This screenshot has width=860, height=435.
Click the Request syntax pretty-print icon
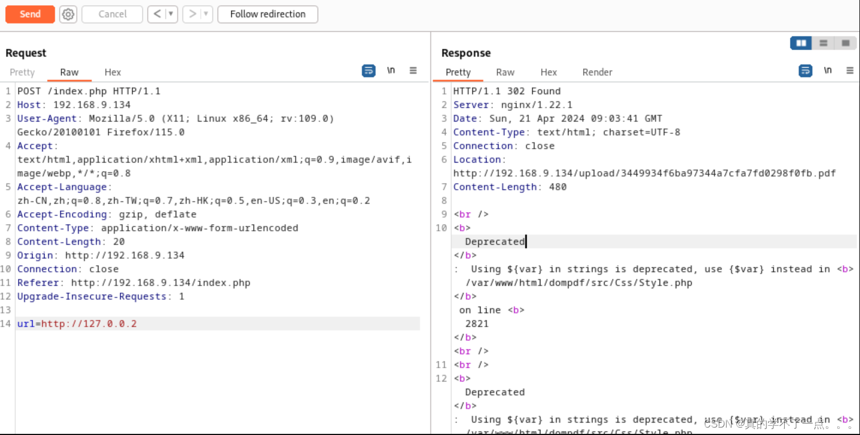click(x=369, y=70)
